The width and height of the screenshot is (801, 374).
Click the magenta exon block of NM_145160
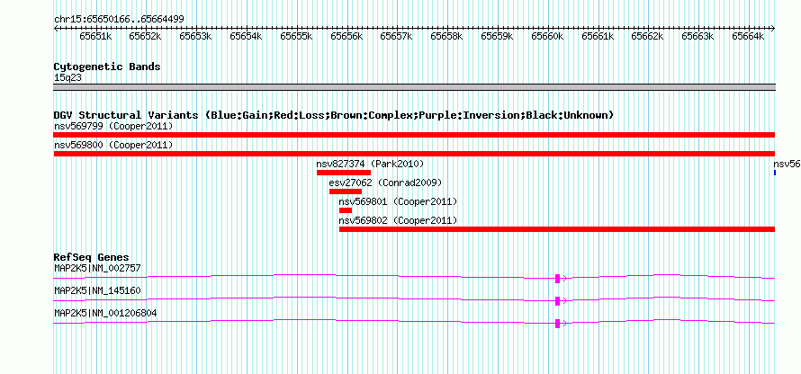click(557, 300)
